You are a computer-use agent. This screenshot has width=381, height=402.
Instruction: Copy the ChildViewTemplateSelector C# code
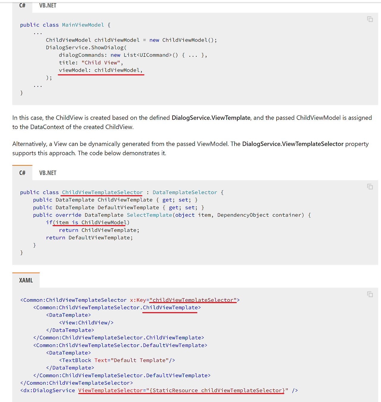pyautogui.click(x=370, y=187)
